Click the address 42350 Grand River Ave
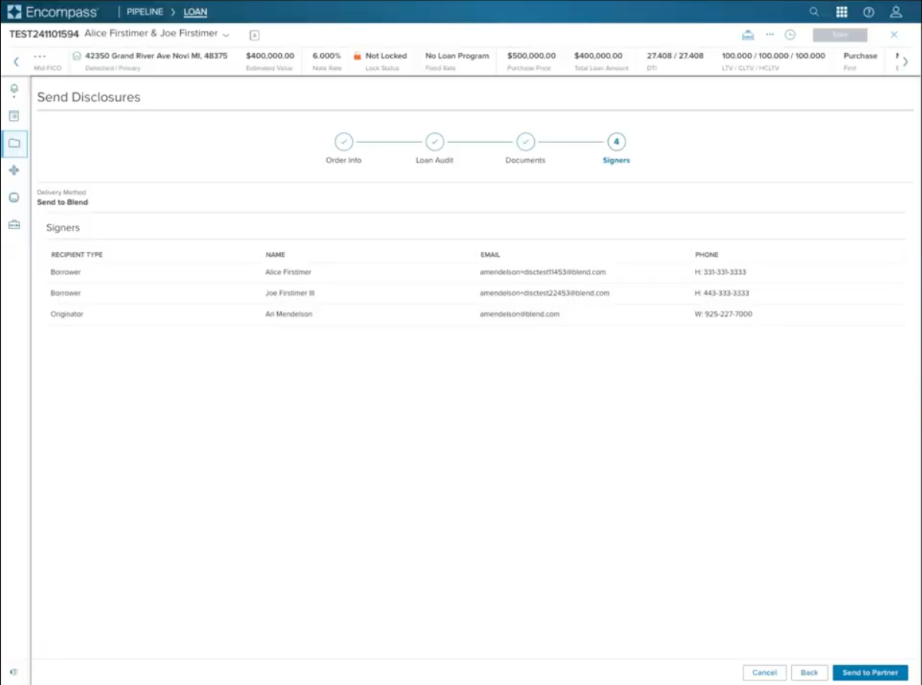Image resolution: width=922 pixels, height=685 pixels. [x=156, y=56]
